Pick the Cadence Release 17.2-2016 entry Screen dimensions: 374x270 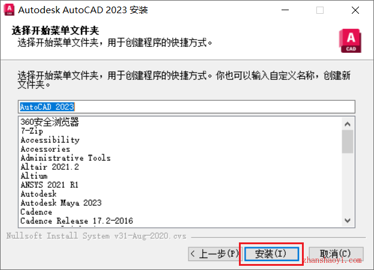click(77, 221)
